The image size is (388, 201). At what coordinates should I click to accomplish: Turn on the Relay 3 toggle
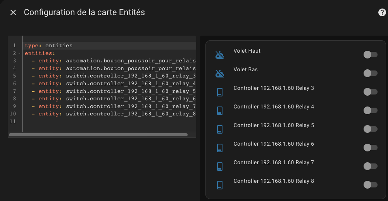(370, 92)
